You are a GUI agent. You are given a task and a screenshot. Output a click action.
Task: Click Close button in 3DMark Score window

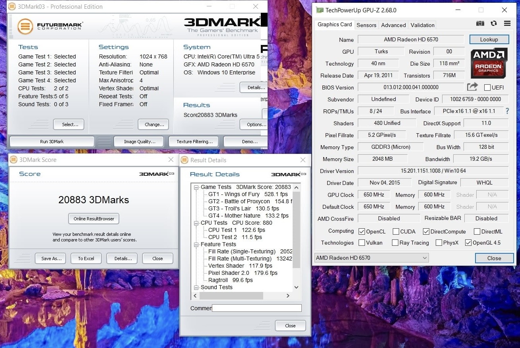tap(157, 259)
